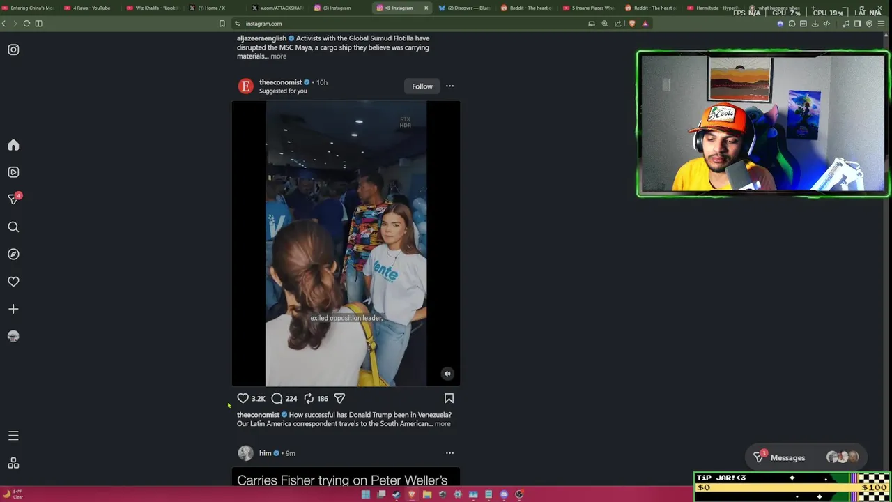Switch to (3) Instagram tab
The width and height of the screenshot is (892, 502).
pyautogui.click(x=340, y=8)
